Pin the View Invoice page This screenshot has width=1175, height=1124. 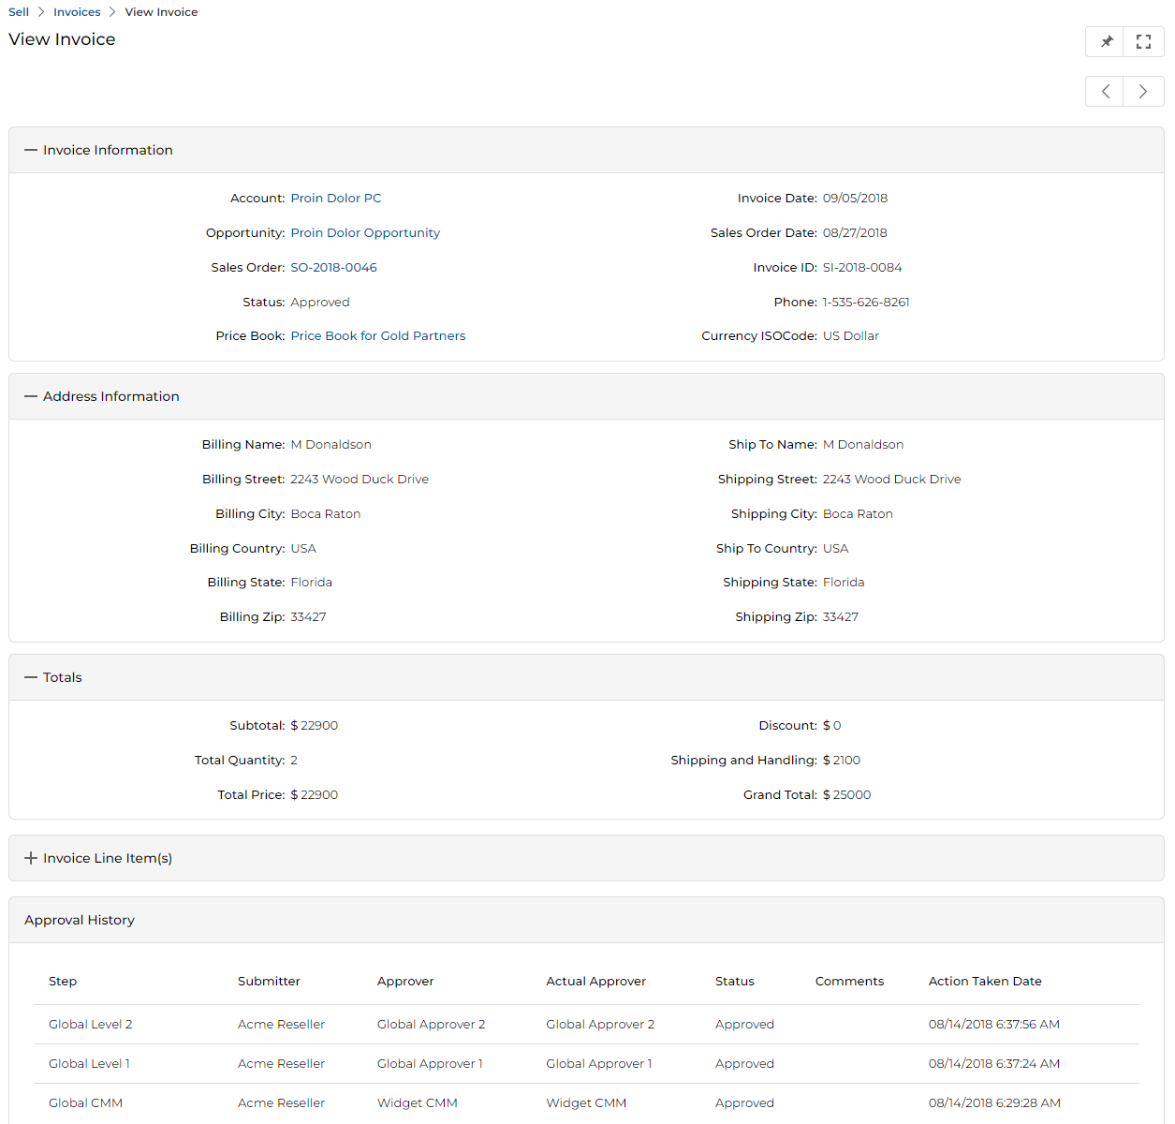coord(1105,41)
